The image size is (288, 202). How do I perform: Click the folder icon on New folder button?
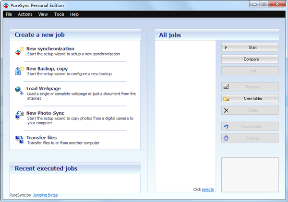tap(226, 99)
